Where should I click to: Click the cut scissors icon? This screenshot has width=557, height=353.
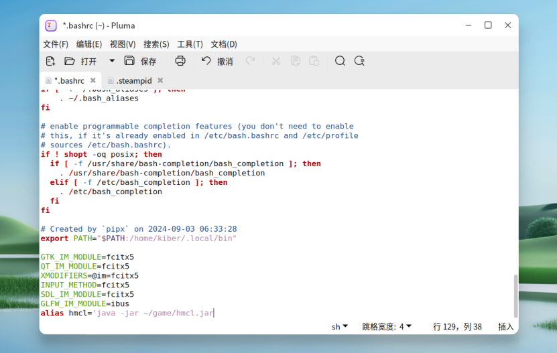click(x=276, y=61)
